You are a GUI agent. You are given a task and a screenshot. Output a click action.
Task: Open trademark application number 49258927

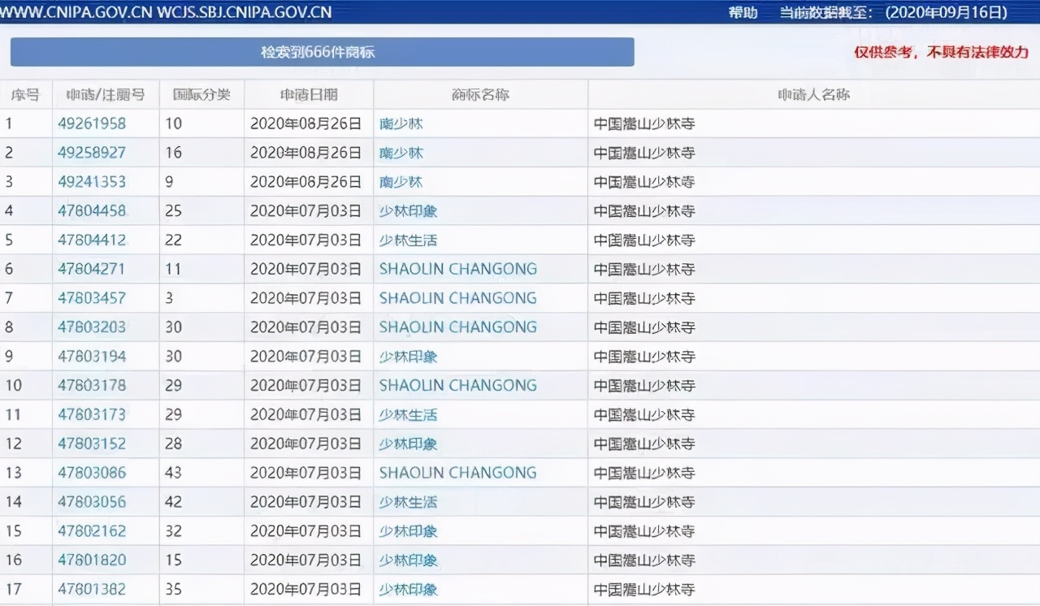92,153
